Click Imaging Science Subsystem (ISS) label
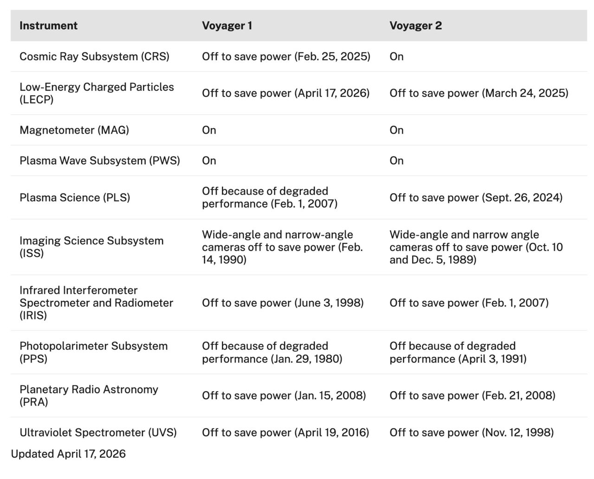594x479 pixels. coord(91,247)
